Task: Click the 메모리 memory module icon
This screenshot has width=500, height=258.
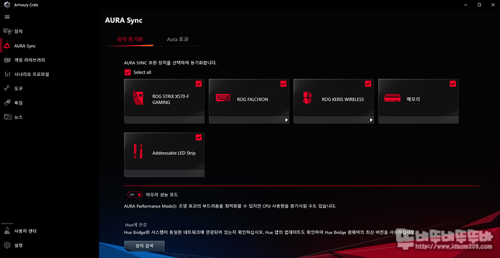Action: tap(392, 98)
